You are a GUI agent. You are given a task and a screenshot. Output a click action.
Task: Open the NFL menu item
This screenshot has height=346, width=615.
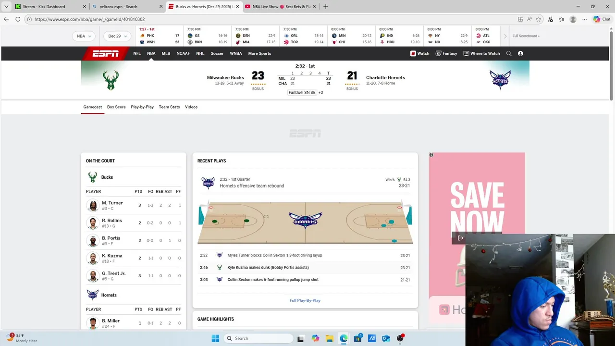point(137,53)
